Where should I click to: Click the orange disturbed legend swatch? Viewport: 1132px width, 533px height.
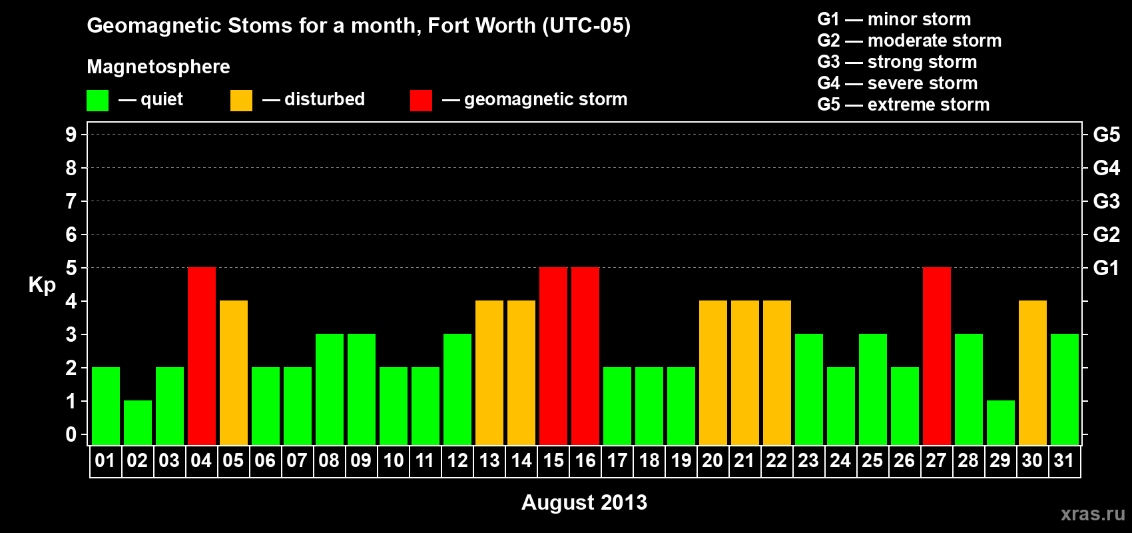(x=242, y=101)
